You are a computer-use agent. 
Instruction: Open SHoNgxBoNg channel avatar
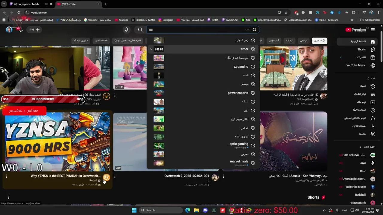[323, 96]
